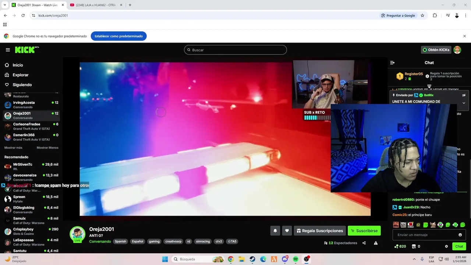The image size is (471, 265).
Task: Open IrvingAcosta followed channel
Action: point(31,105)
